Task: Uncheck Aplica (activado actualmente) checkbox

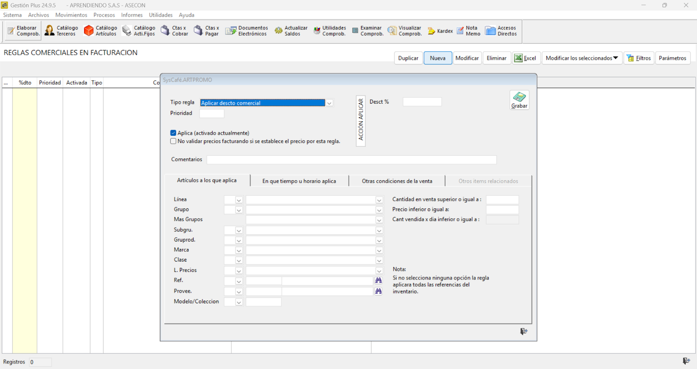Action: (x=173, y=133)
